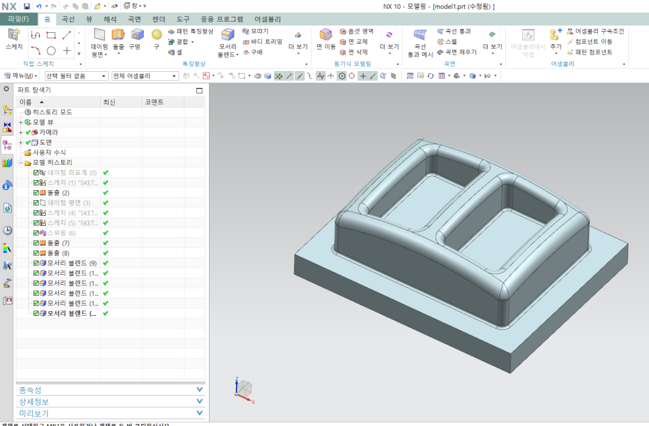Launch the Extrude (돌출) tool
This screenshot has width=649, height=426.
click(118, 42)
